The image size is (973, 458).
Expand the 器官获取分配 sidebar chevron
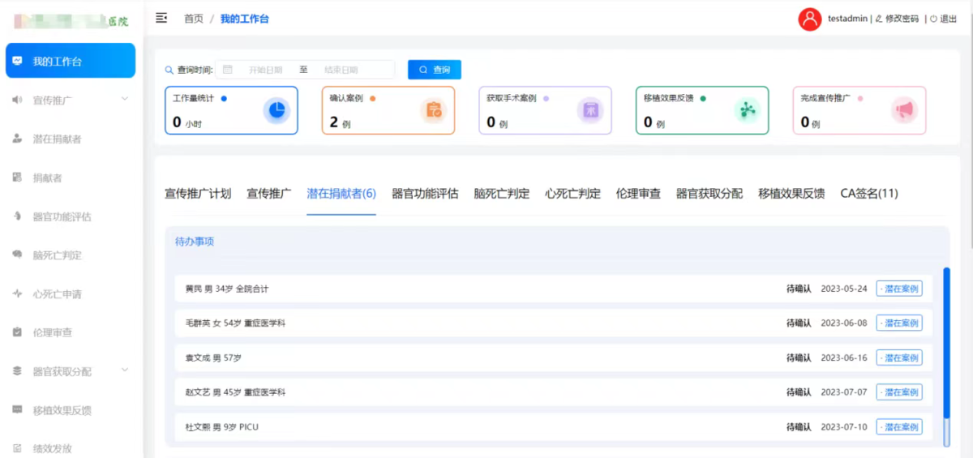124,370
